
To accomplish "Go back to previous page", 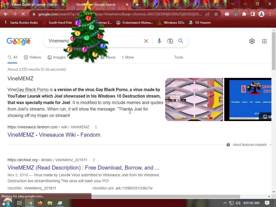I will tap(6, 14).
